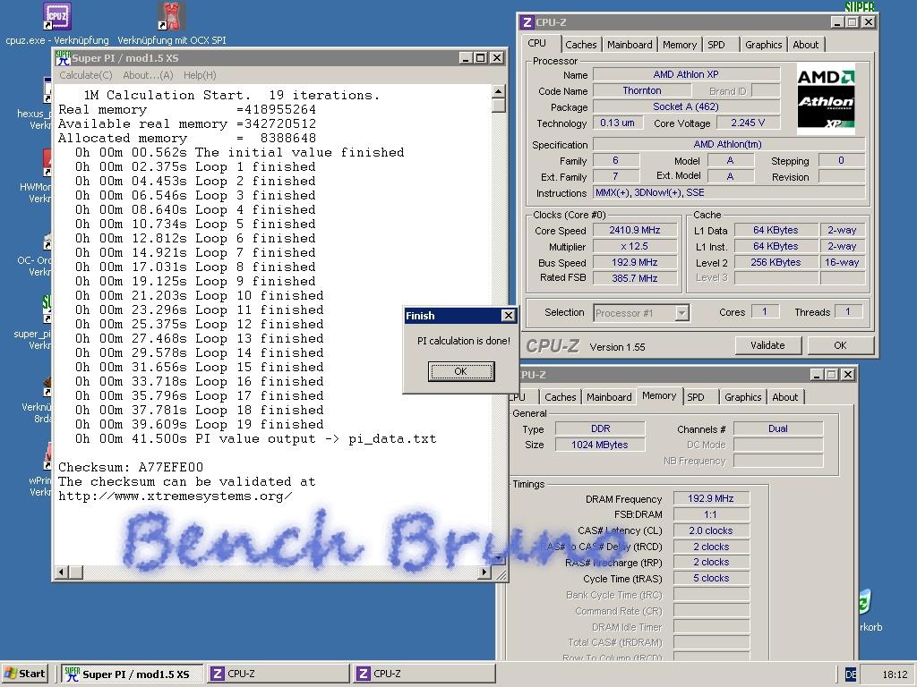917x687 pixels.
Task: Click Super PI horizontal scrollbar left arrow
Action: click(x=62, y=572)
